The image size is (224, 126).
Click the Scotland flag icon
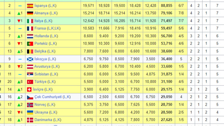tap(30, 59)
